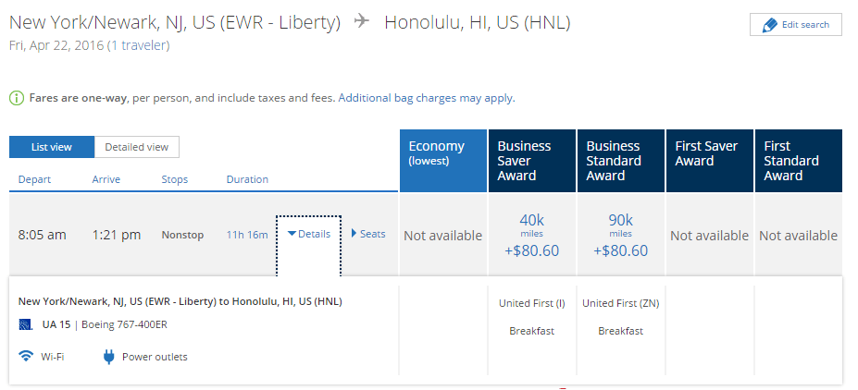Click the 11h 16m duration link
Image resolution: width=858 pixels, height=390 pixels.
pyautogui.click(x=247, y=235)
